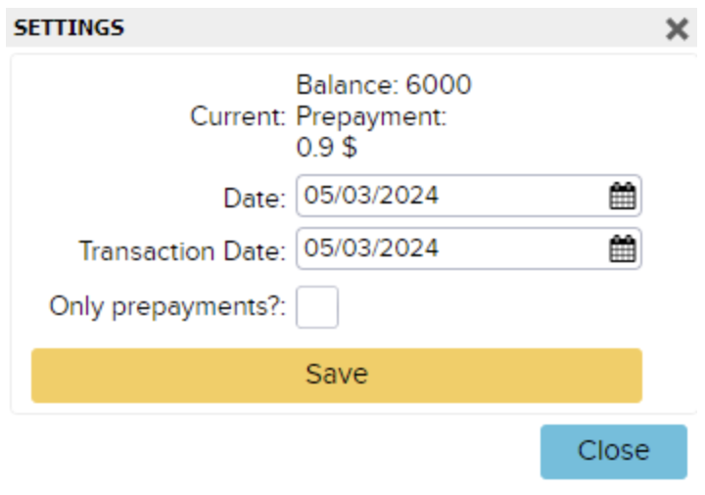Click the "Prepayment:" text line

pos(371,117)
